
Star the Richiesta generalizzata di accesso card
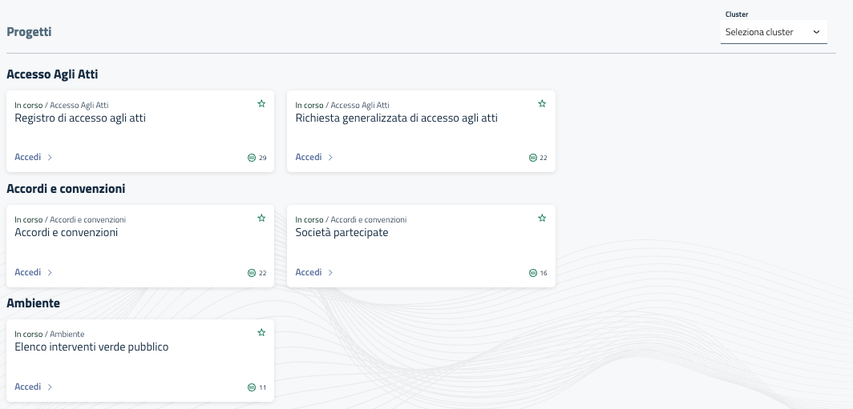(x=542, y=104)
